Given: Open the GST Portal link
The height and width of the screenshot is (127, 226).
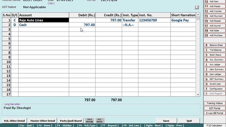Looking at the screenshot, I should [215, 108].
